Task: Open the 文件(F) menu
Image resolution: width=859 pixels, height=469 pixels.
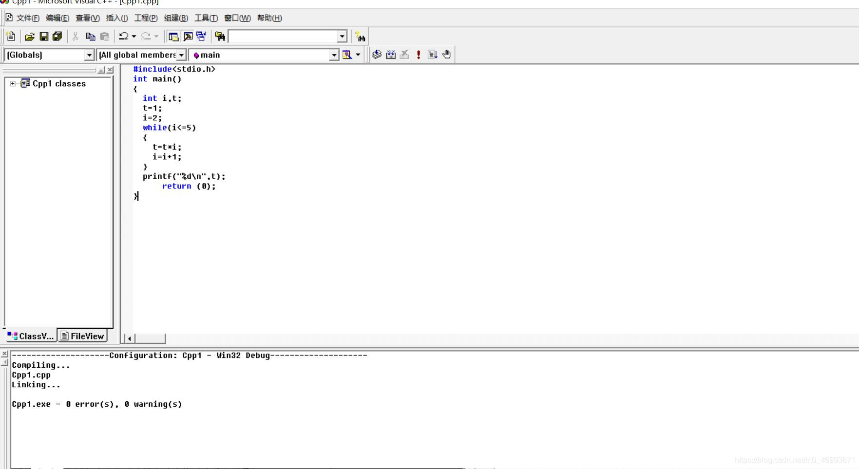Action: click(28, 18)
